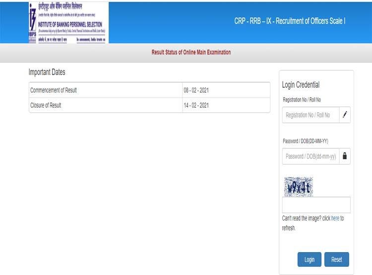Click the 'Result Status of Online Main Examination' heading

point(191,53)
